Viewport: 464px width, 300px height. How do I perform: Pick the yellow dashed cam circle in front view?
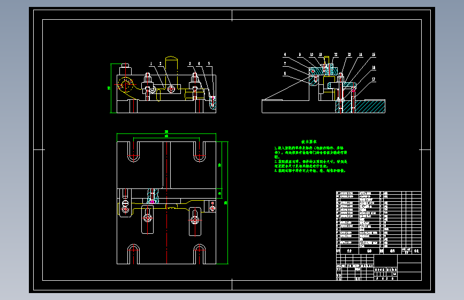coord(125,84)
